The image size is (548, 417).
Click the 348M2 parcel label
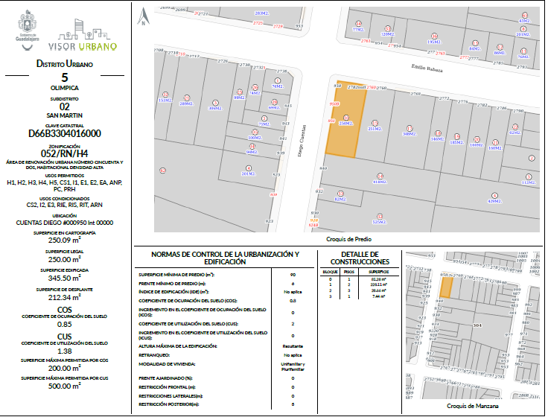tap(410, 134)
